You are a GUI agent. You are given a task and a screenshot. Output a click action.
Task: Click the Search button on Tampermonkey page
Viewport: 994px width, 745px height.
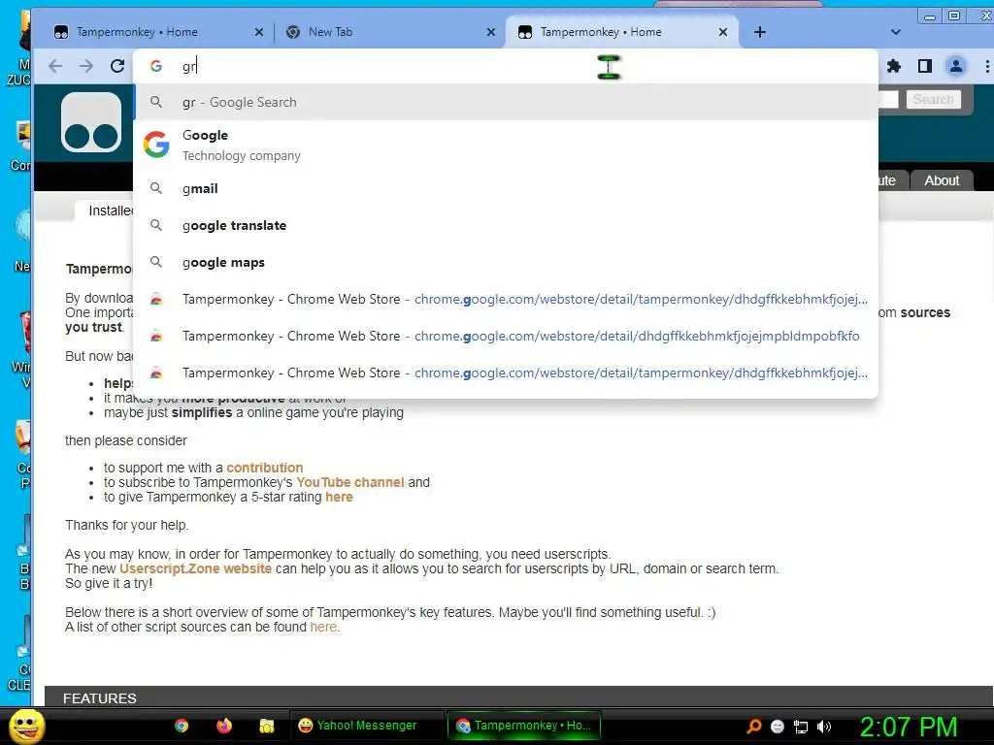click(x=933, y=100)
